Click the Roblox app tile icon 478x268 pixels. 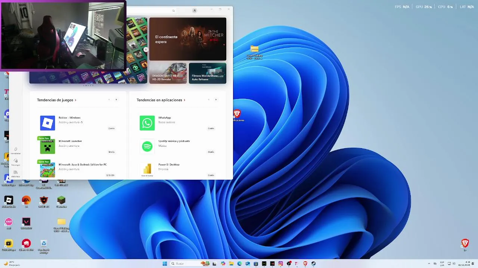(47, 123)
